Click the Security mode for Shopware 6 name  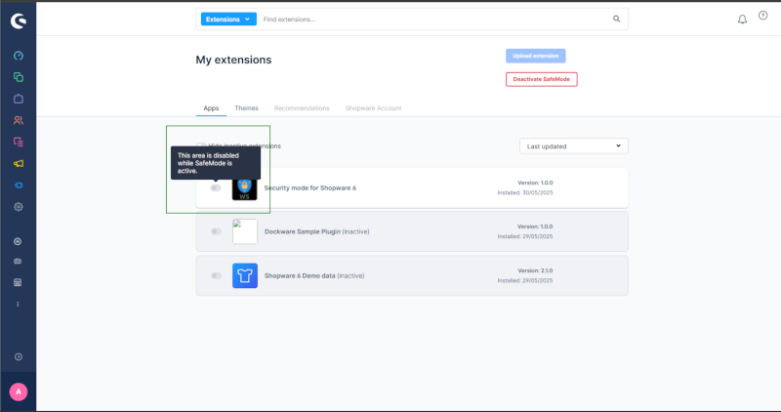pyautogui.click(x=310, y=187)
